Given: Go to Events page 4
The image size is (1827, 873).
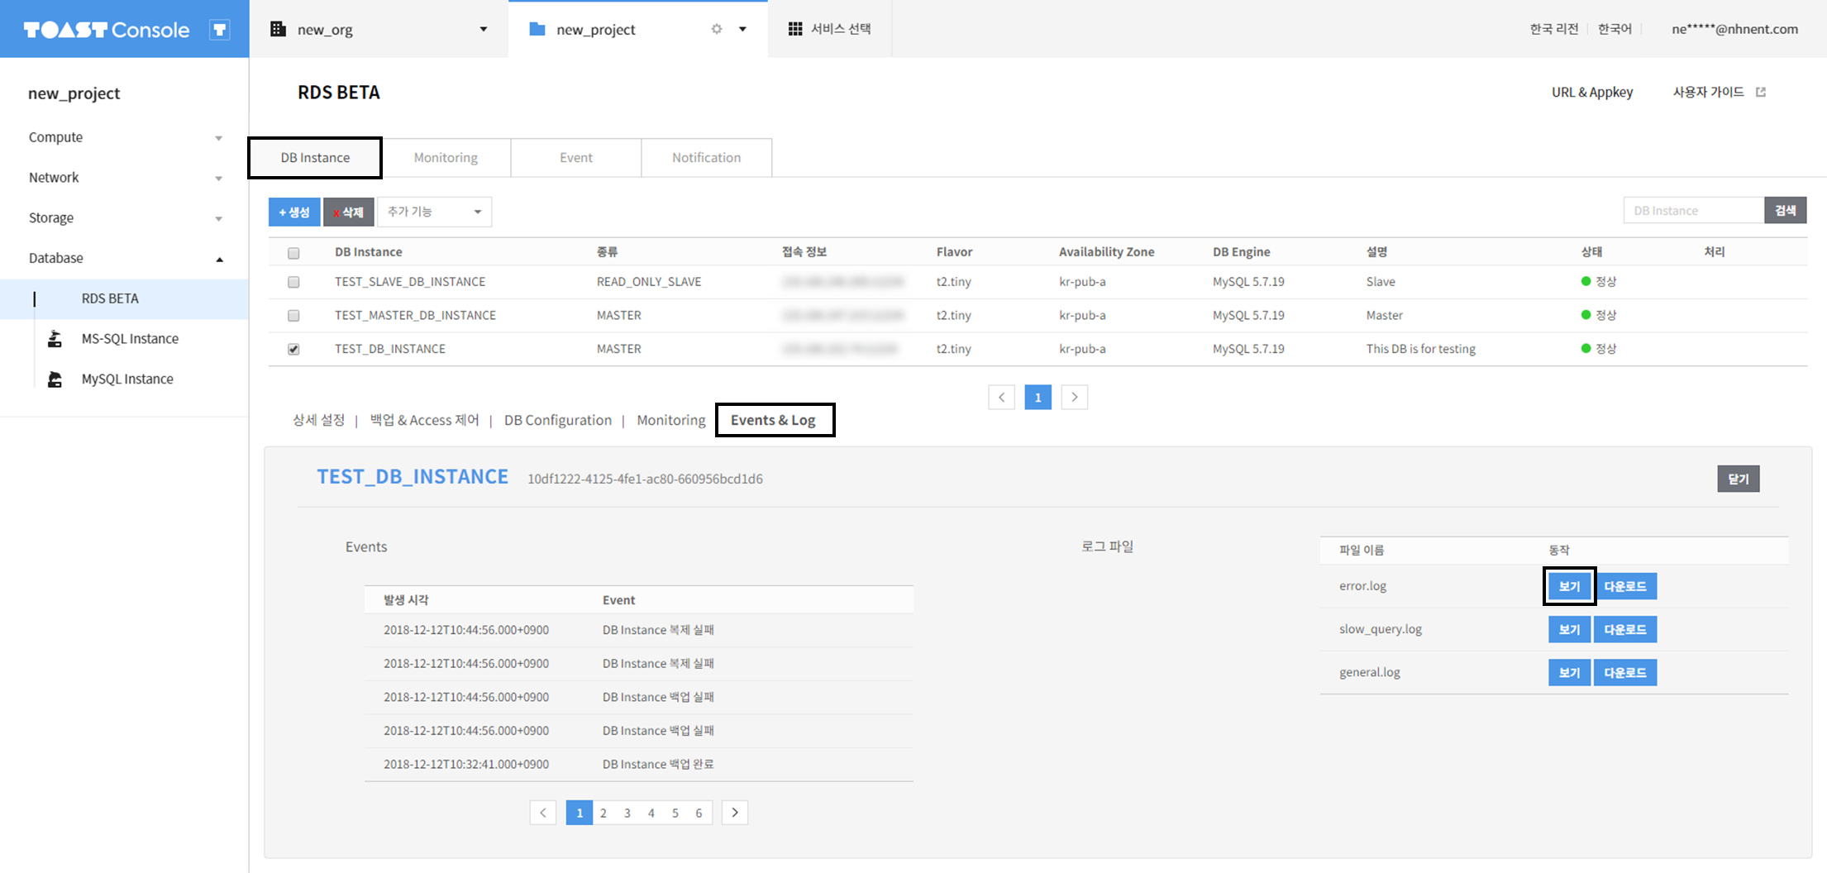Looking at the screenshot, I should 651,813.
